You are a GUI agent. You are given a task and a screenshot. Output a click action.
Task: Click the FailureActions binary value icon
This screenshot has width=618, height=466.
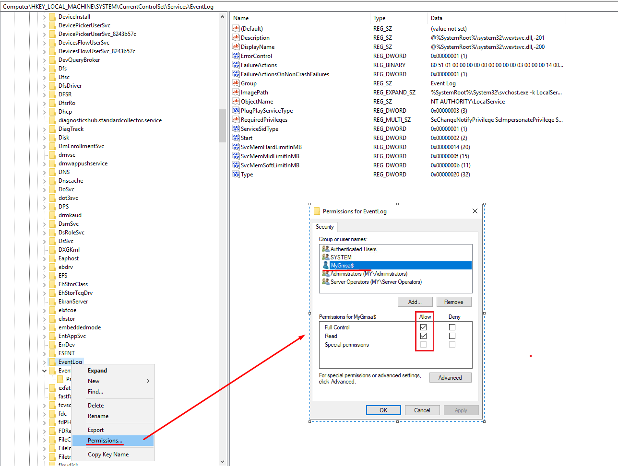pos(236,65)
